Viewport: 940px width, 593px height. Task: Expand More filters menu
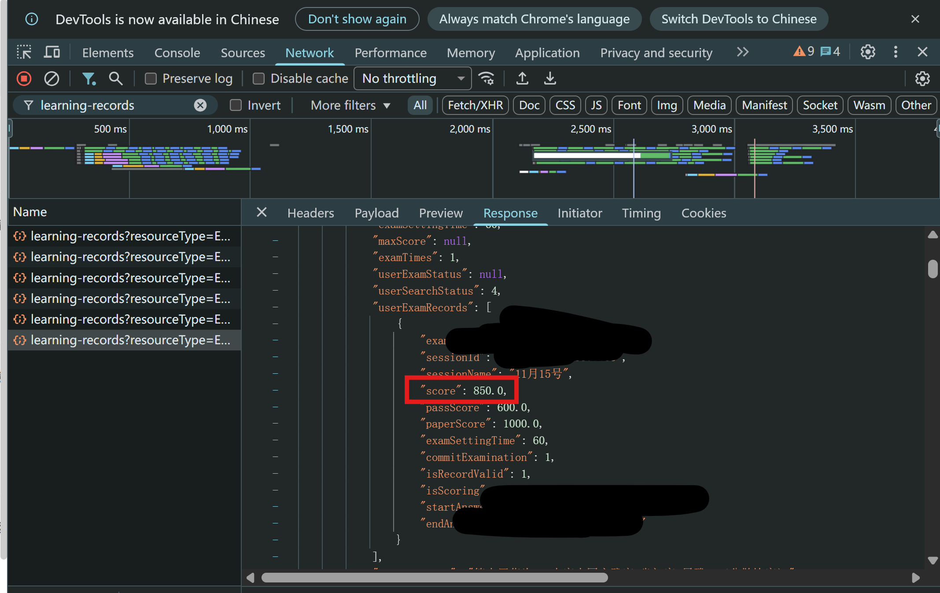(x=350, y=105)
